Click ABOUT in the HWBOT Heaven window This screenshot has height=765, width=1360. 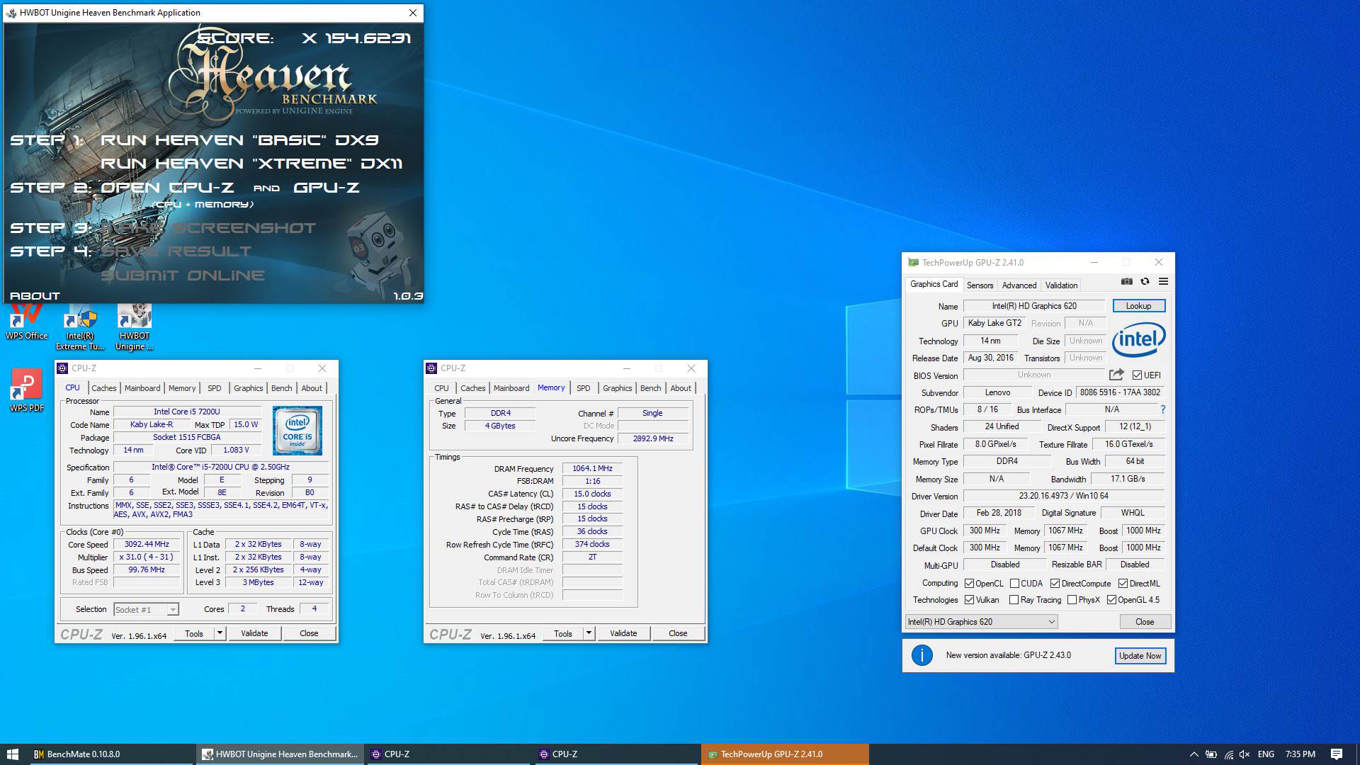click(x=35, y=296)
